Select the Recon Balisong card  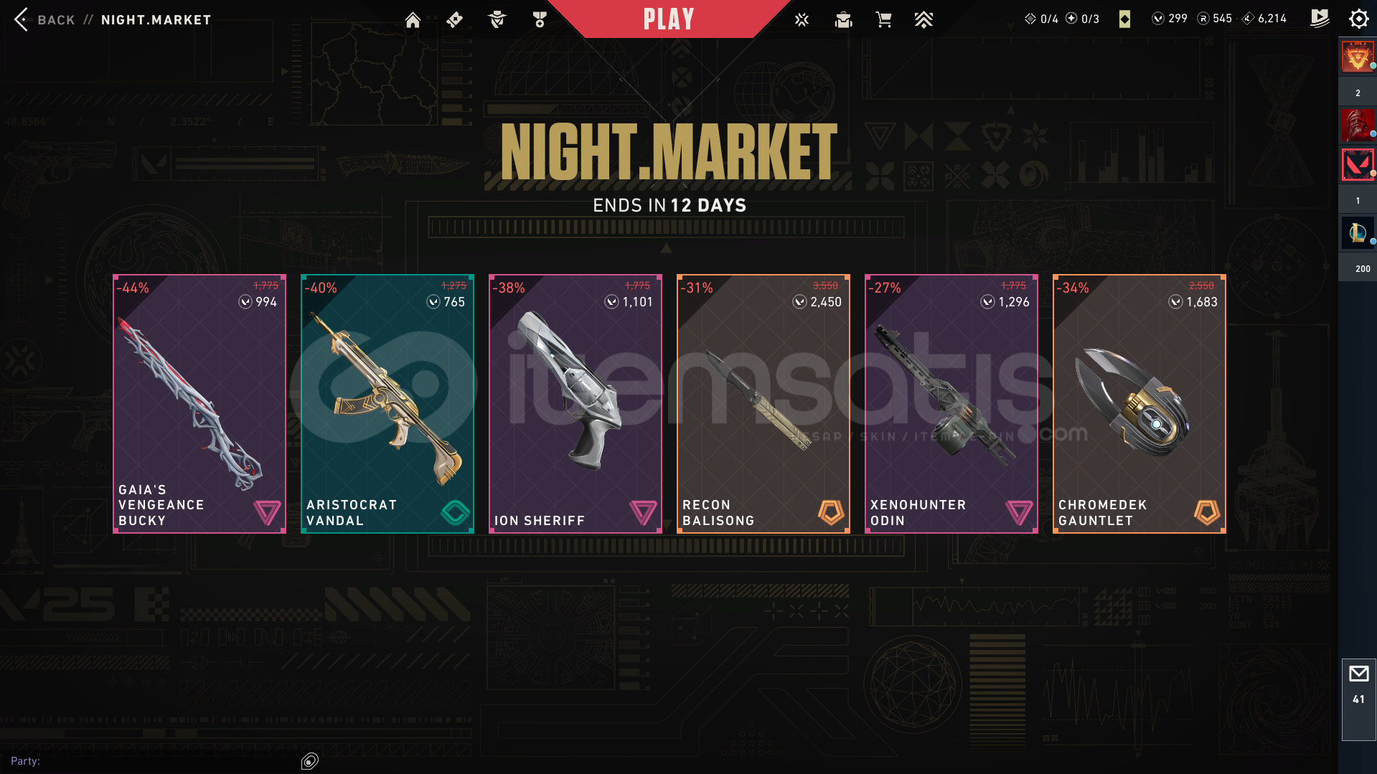[x=763, y=404]
